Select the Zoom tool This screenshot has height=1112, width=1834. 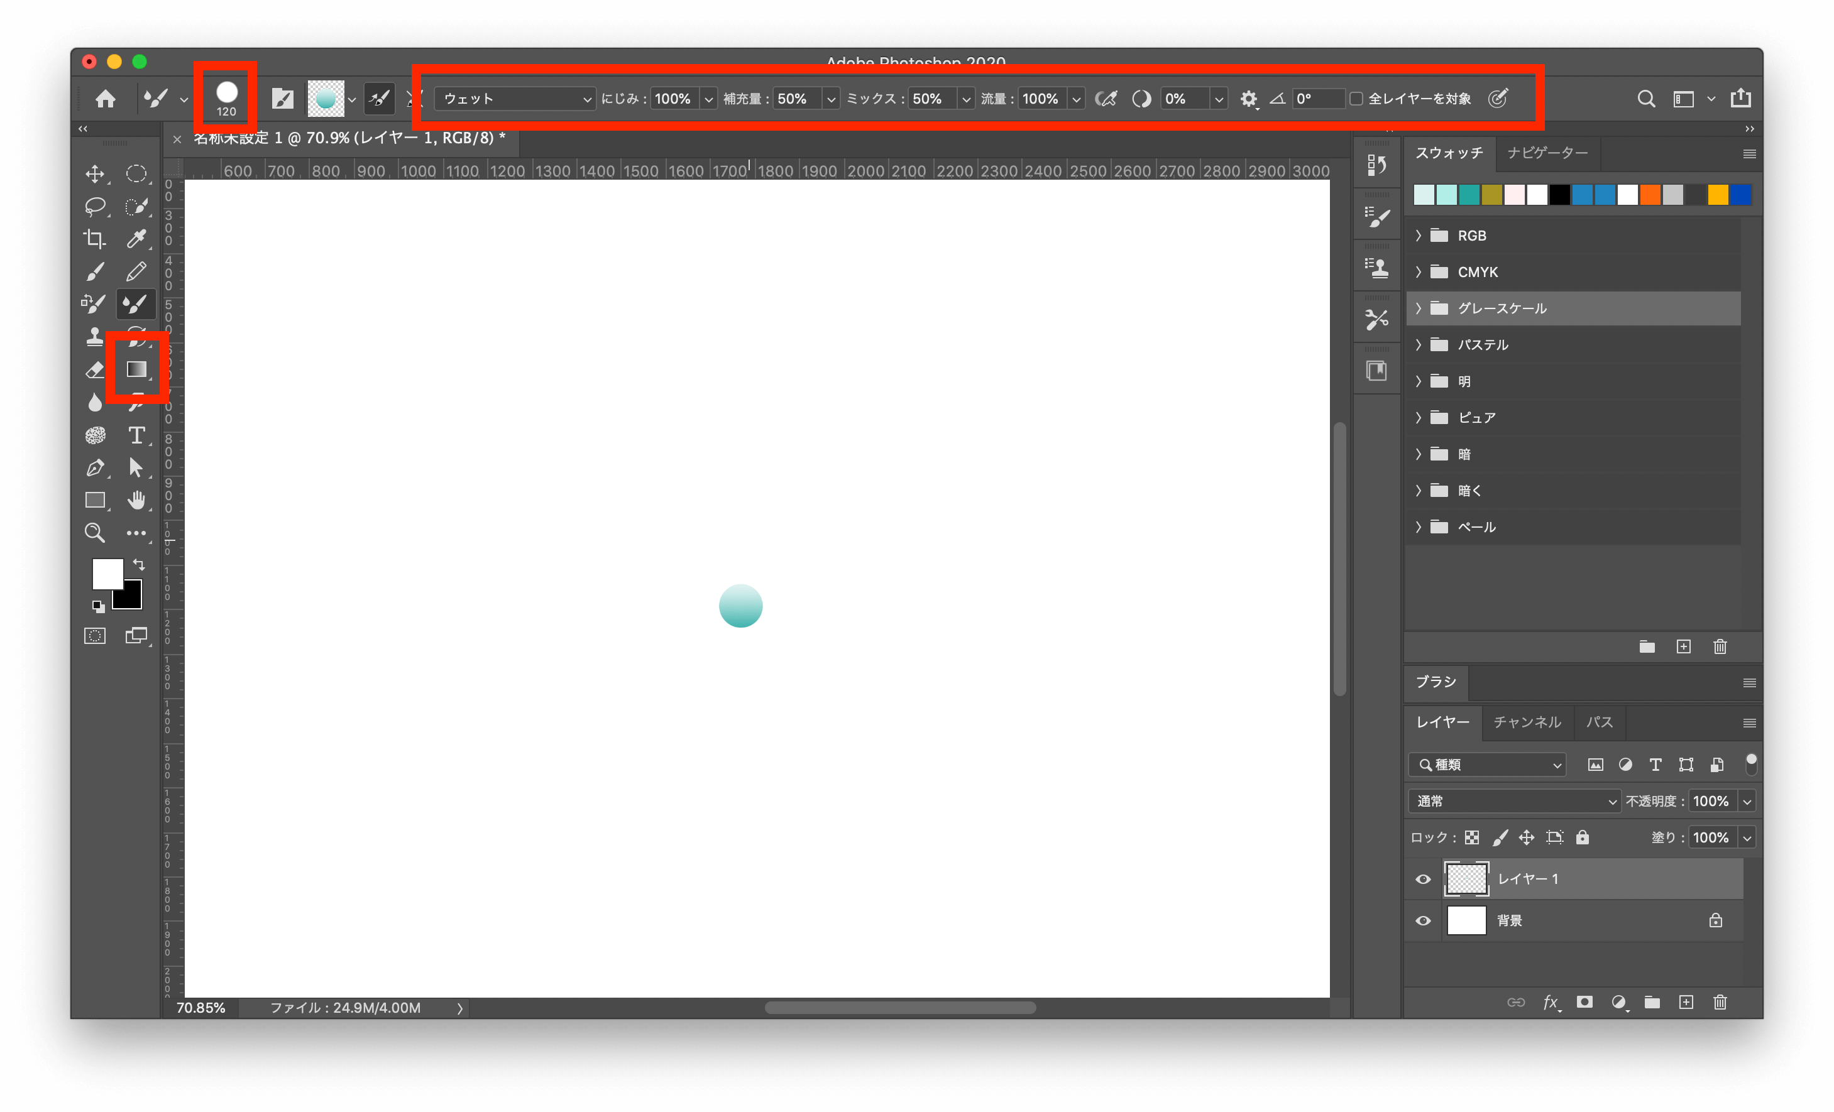point(94,533)
